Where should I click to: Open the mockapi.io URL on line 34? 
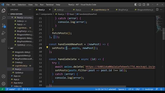pyautogui.click(x=120, y=67)
